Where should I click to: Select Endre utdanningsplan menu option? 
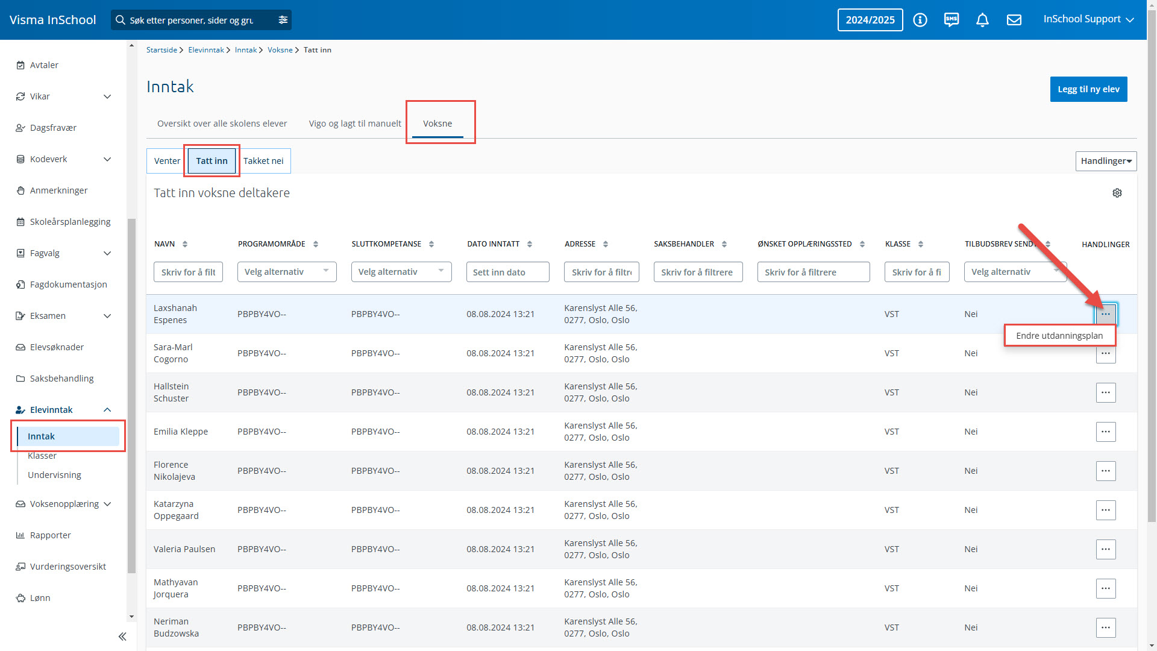tap(1059, 336)
